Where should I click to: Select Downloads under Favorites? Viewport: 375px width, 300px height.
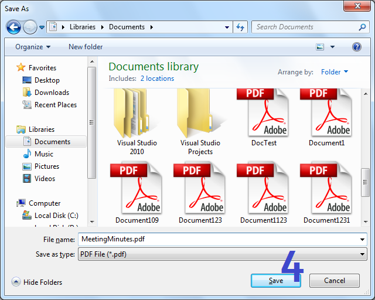(x=52, y=93)
